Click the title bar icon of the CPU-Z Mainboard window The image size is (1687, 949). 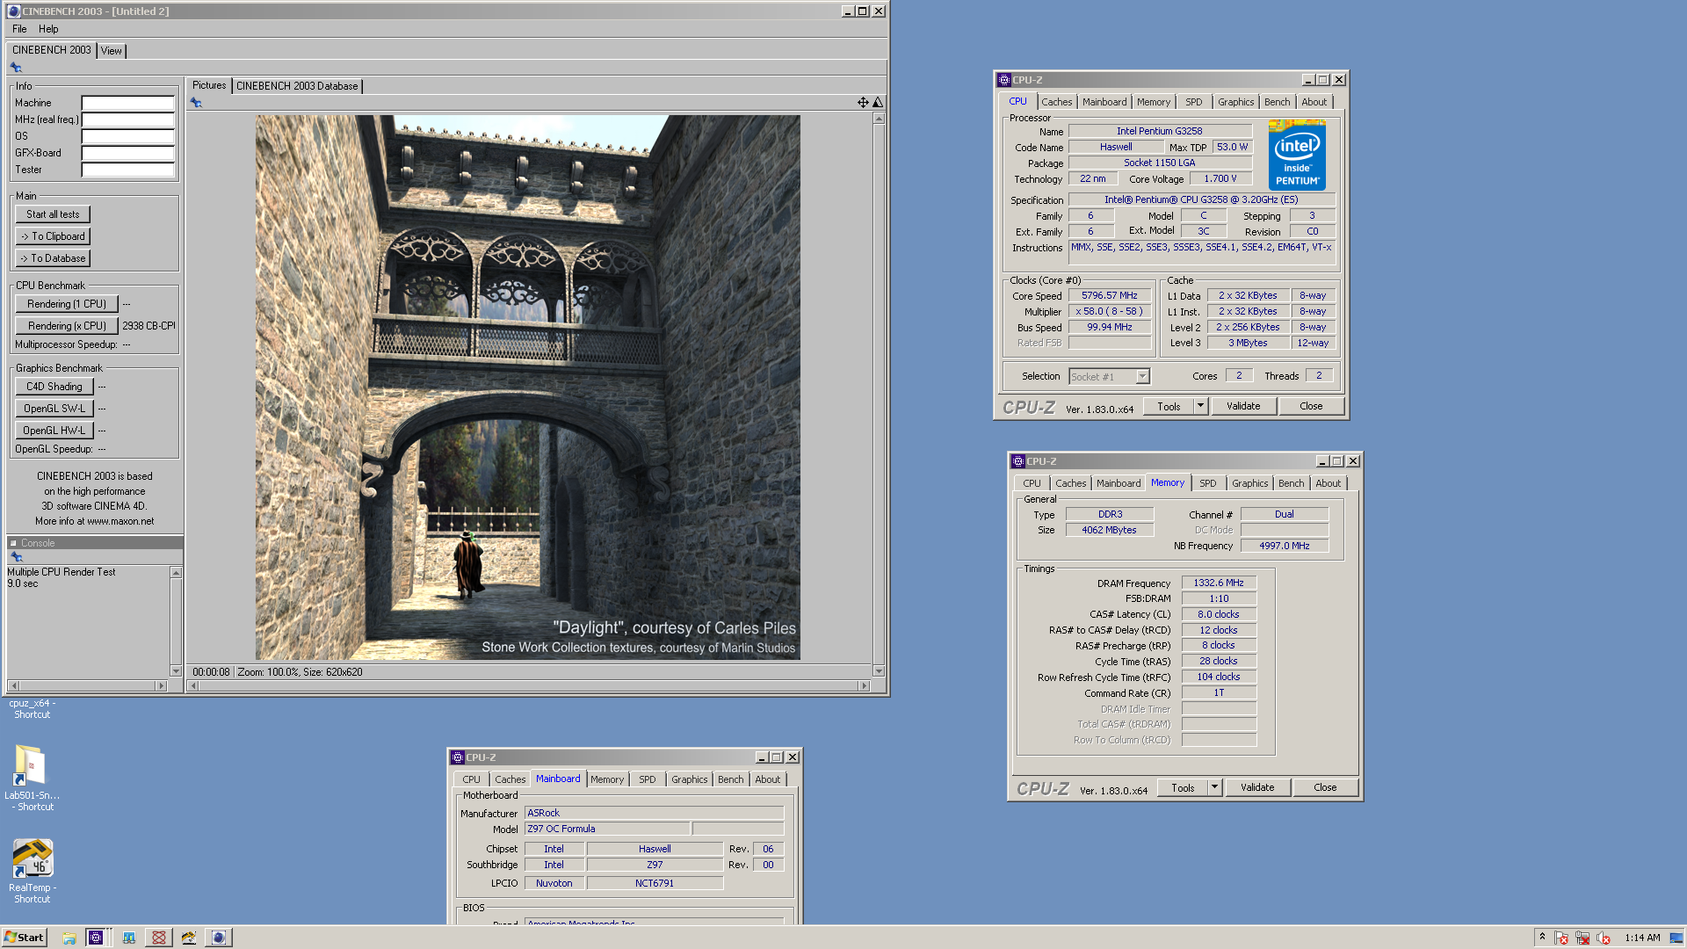click(x=458, y=757)
